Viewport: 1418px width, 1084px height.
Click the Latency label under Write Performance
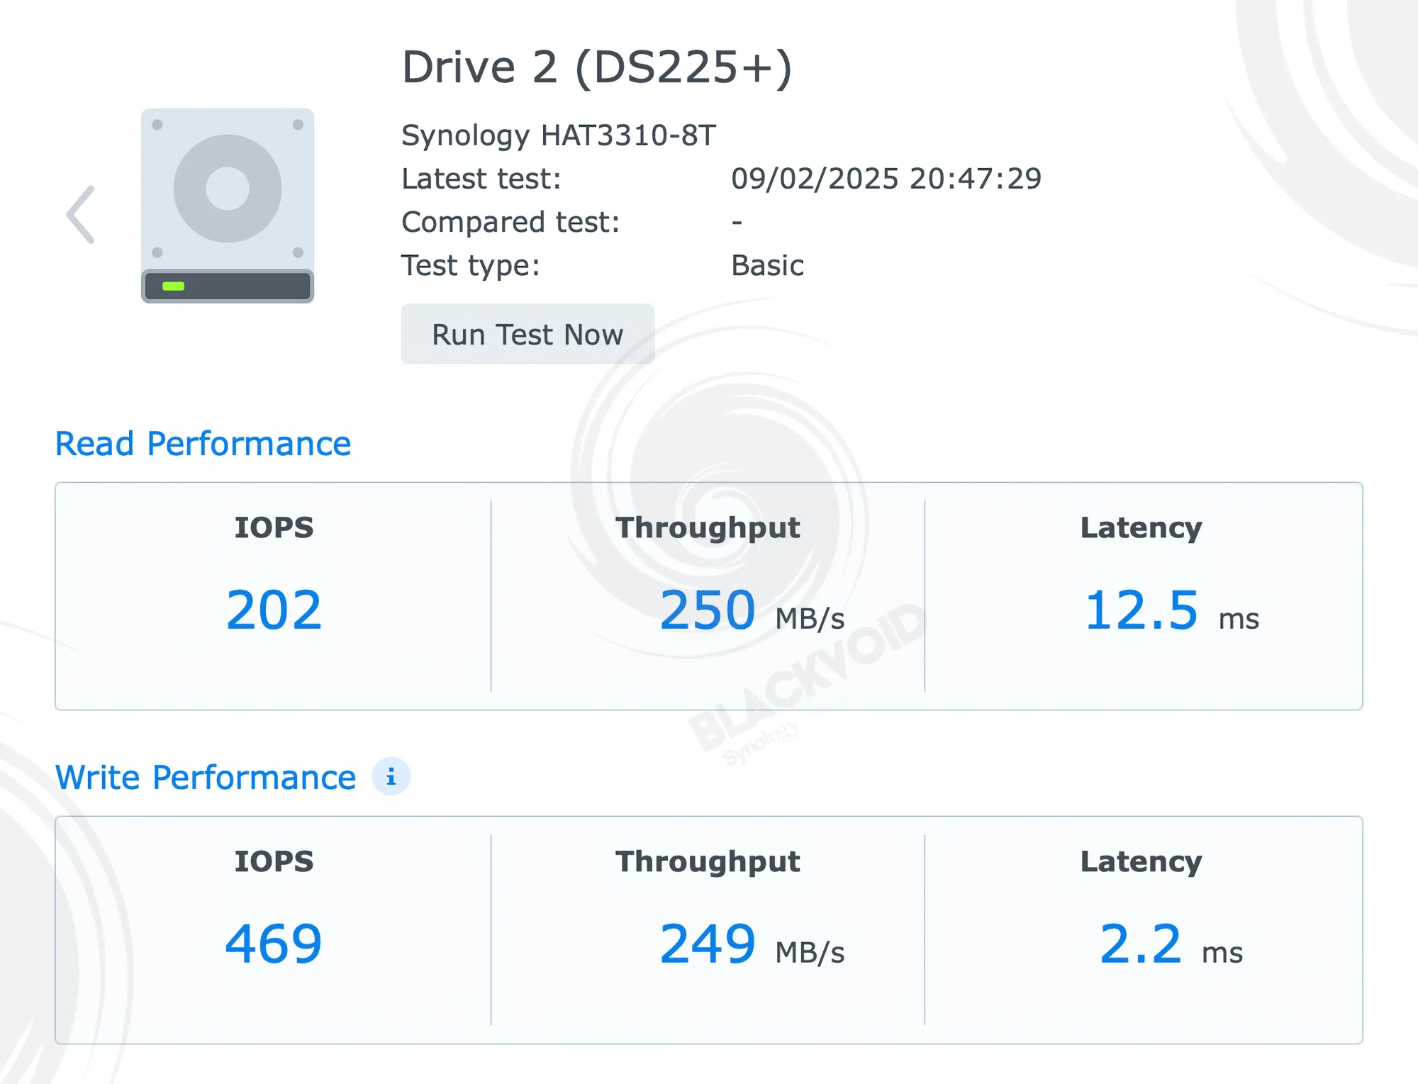coord(1141,863)
